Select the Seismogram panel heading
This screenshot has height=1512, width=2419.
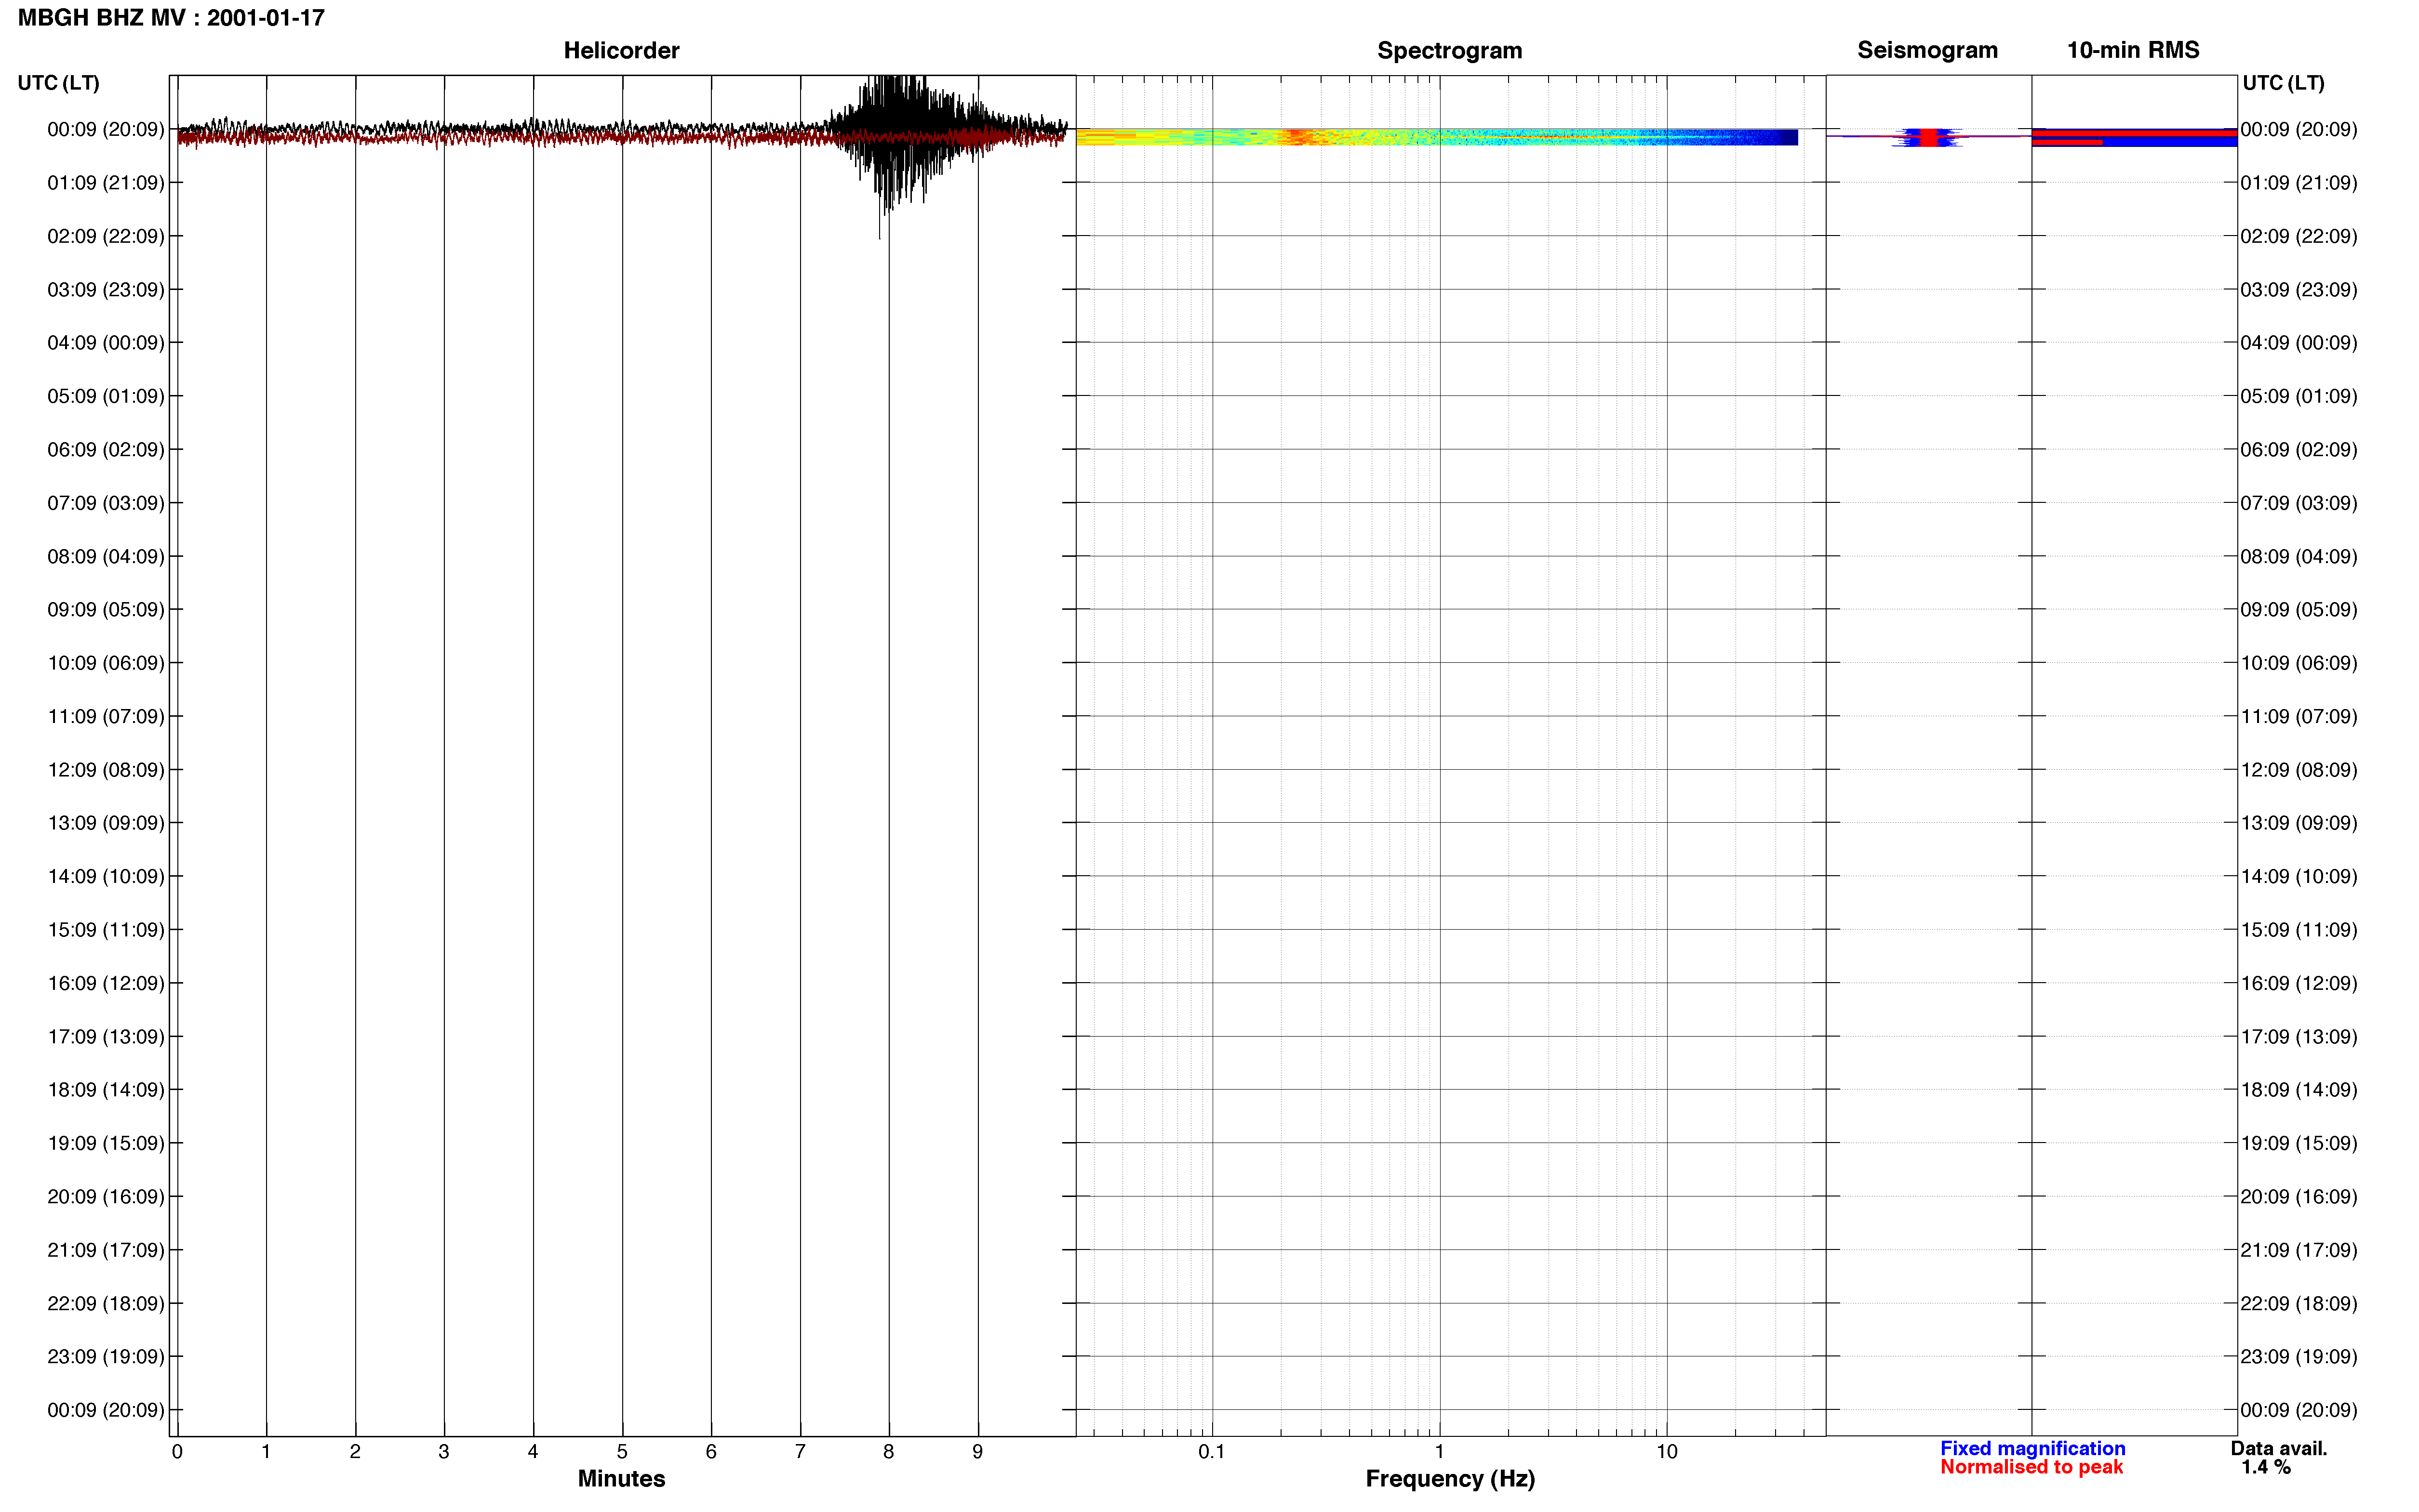(1927, 50)
